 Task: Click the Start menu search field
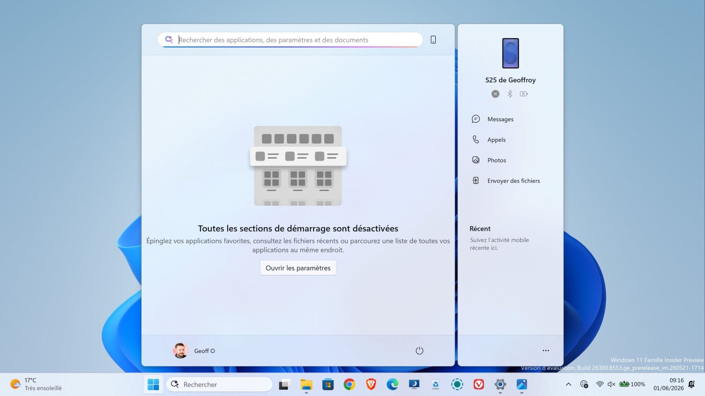coord(290,40)
